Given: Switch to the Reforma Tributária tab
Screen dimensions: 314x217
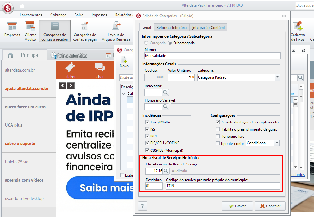Looking at the screenshot, I should 171,27.
